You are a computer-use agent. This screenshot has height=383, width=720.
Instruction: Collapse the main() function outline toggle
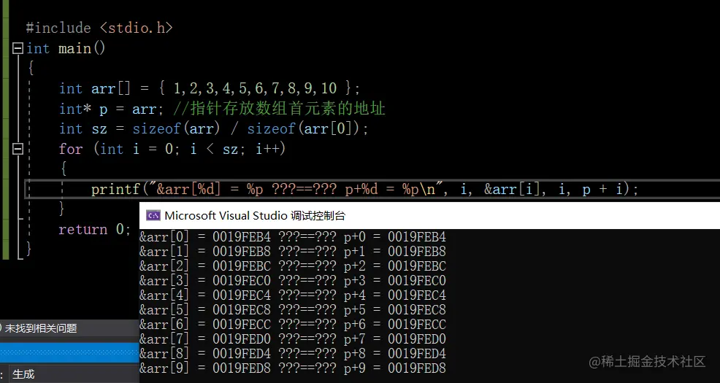coord(18,48)
